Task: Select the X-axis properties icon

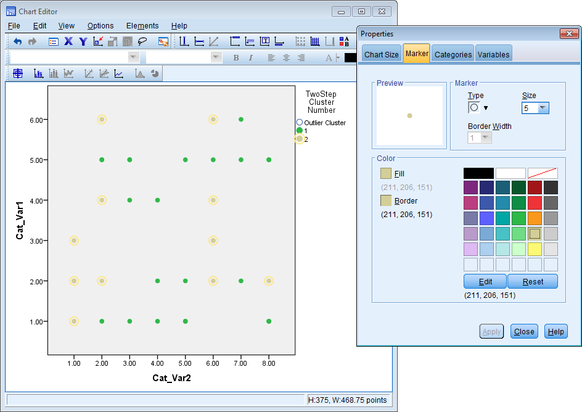Action: point(68,41)
